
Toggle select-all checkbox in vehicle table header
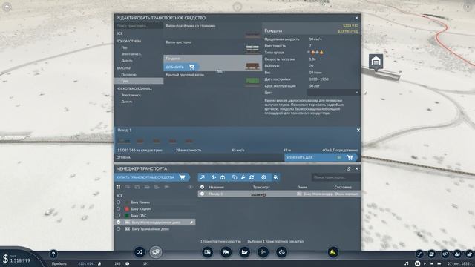point(203,187)
